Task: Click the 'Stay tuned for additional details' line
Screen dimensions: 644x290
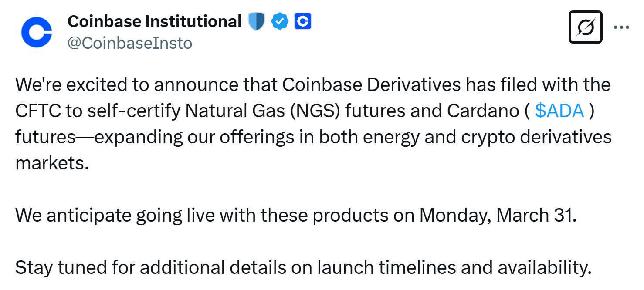Action: click(303, 268)
